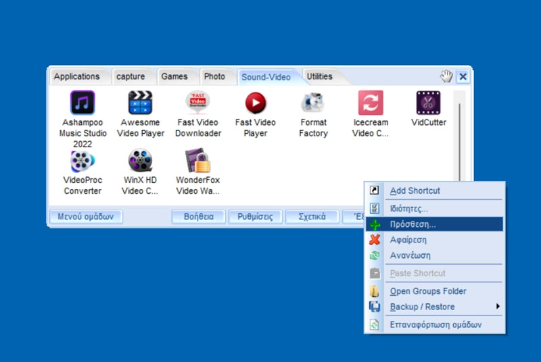
Task: Open the Games tab
Action: click(174, 76)
